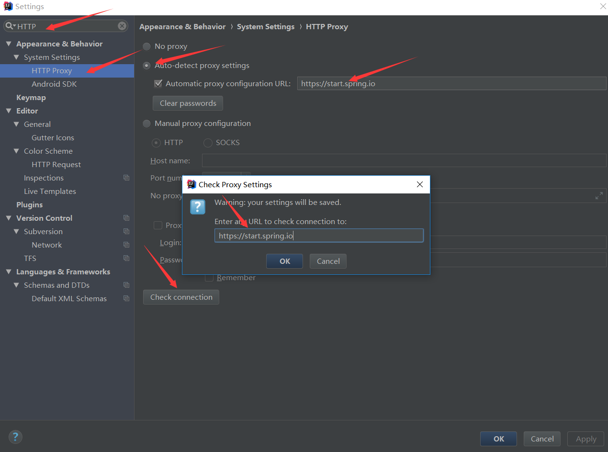
Task: Click the URL field in Check Proxy dialog
Action: pyautogui.click(x=319, y=236)
